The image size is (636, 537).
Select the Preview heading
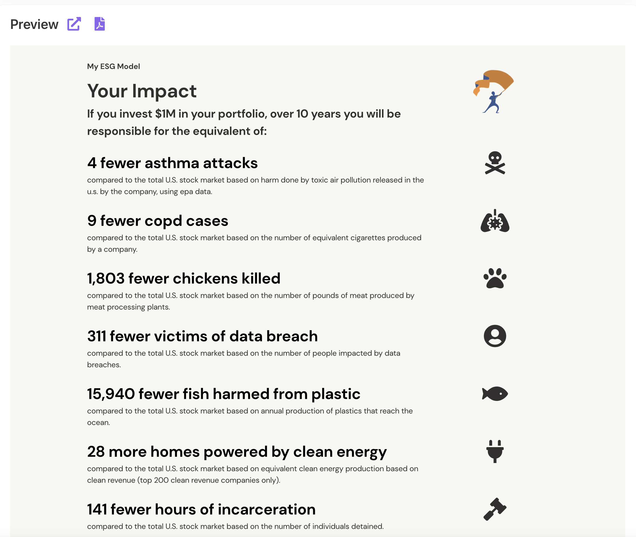[x=34, y=24]
